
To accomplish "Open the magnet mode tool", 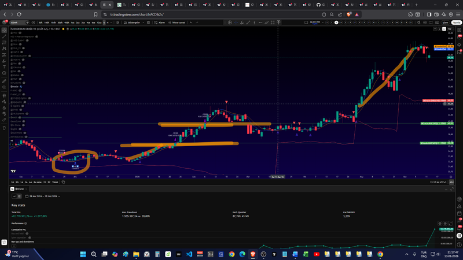I will coord(4,95).
